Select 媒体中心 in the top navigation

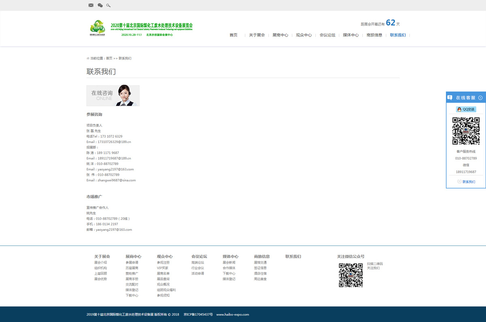click(x=351, y=35)
